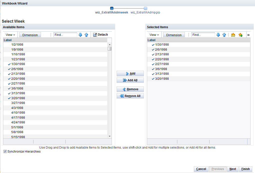The height and width of the screenshot is (173, 255).
Task: Click the Finish button
Action: tap(246, 169)
